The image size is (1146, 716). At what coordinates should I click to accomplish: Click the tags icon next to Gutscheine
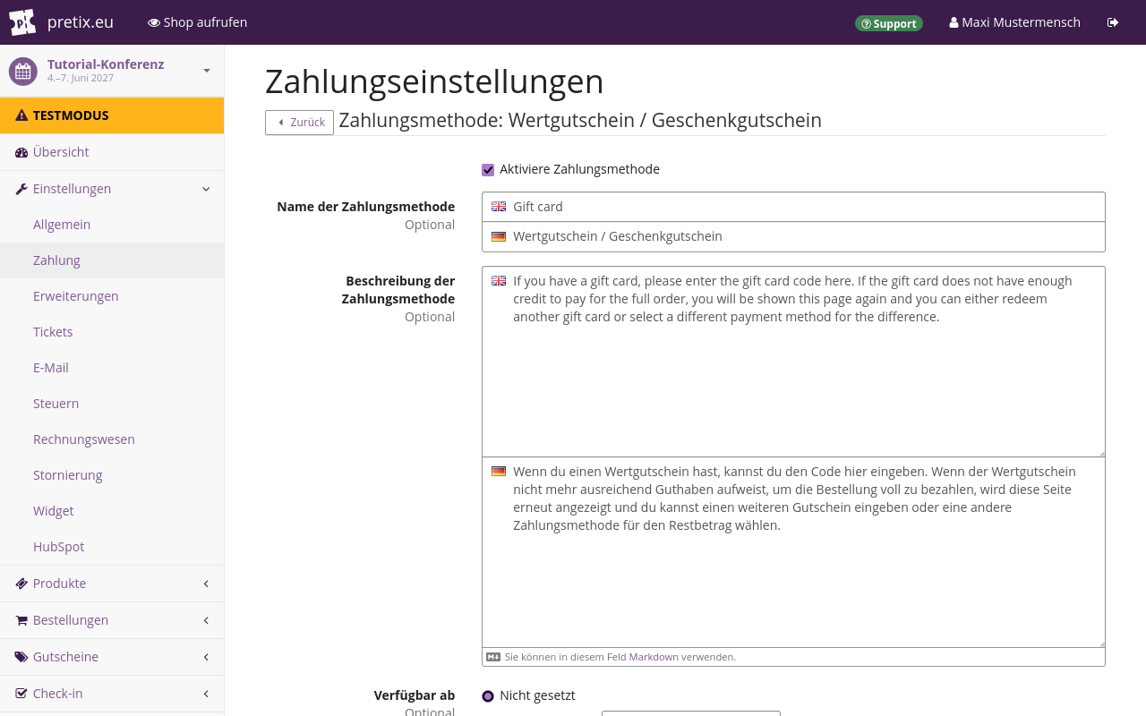click(22, 657)
